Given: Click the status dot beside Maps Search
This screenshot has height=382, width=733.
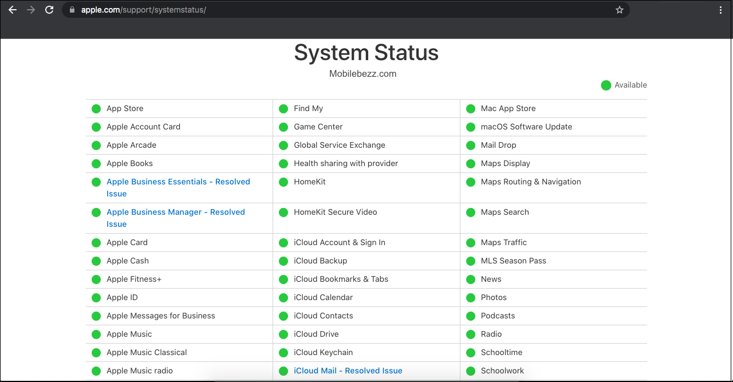Looking at the screenshot, I should (471, 212).
